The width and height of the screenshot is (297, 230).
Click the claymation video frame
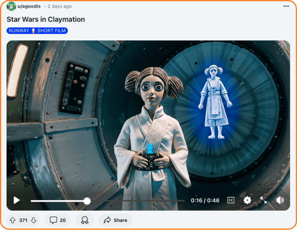pos(148,125)
